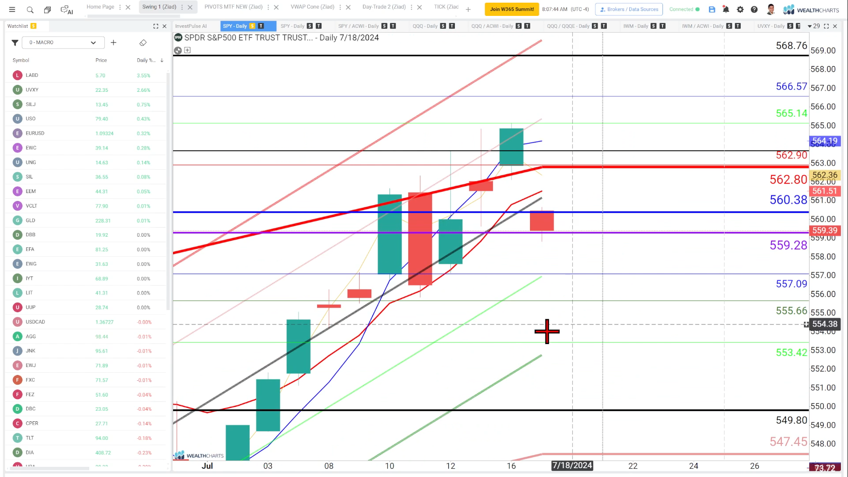The height and width of the screenshot is (477, 848).
Task: Click the Watchlist filter funnel icon
Action: 15,43
